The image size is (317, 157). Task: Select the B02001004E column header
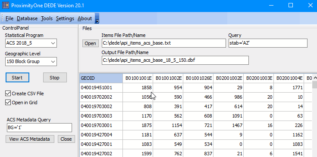tap(289, 78)
